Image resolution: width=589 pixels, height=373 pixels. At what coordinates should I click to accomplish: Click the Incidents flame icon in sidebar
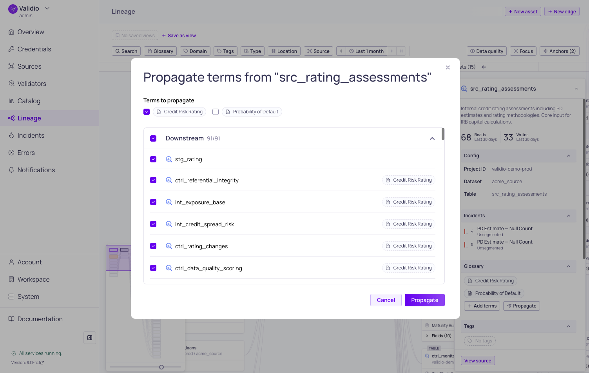11,135
